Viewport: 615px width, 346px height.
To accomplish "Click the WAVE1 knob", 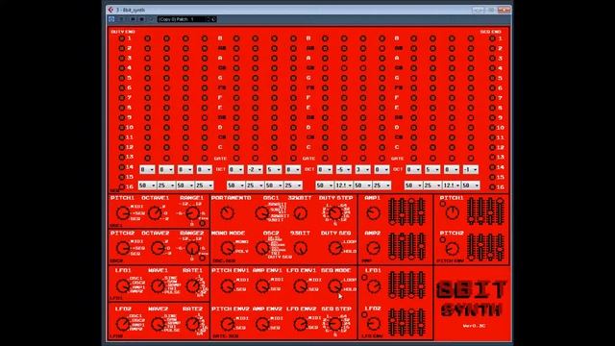I will coord(158,286).
